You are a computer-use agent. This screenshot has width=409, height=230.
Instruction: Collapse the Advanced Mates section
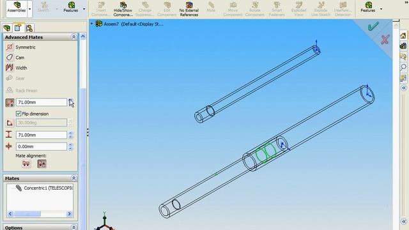pyautogui.click(x=74, y=37)
